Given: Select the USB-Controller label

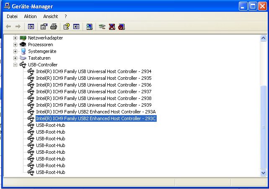Looking at the screenshot, I should pos(43,65).
